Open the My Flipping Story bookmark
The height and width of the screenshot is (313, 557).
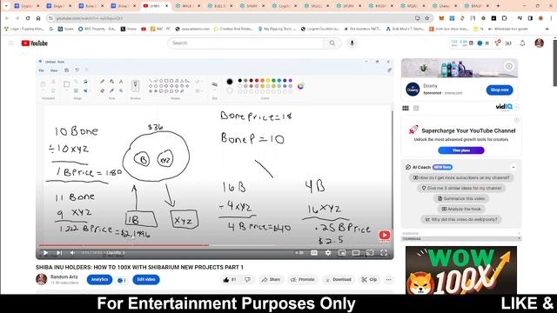point(277,29)
